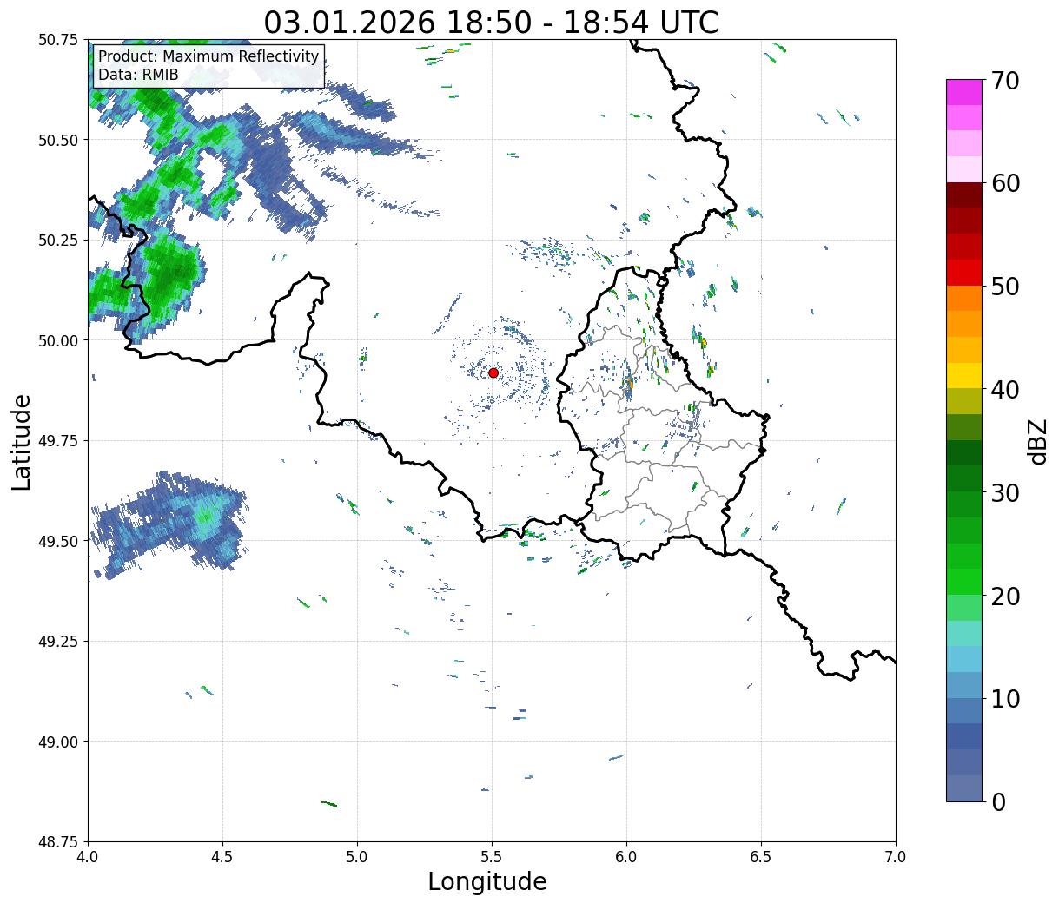Click the 'Latitude' axis label

22,441
